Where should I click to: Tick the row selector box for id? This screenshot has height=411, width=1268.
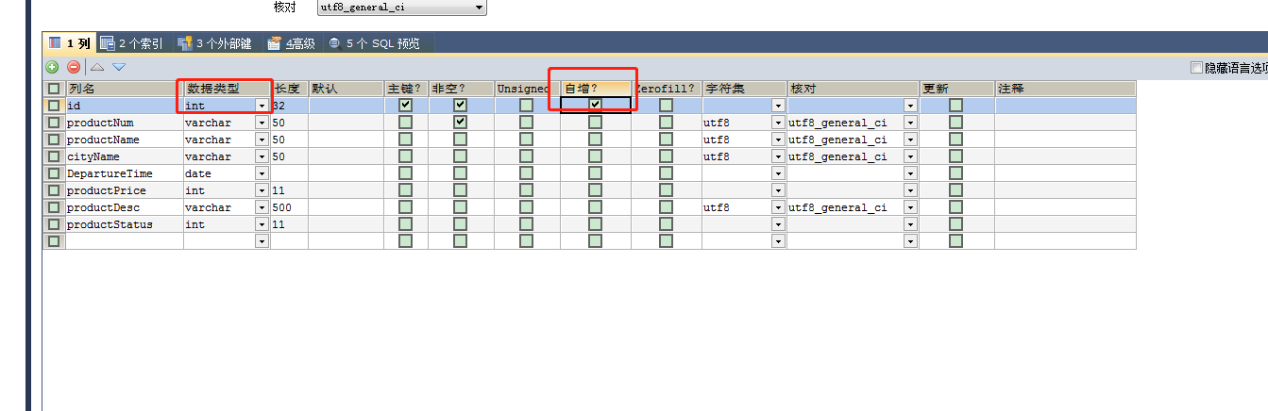54,106
